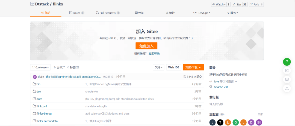The width and height of the screenshot is (295, 126).
Task: Click the folder icon for bin
Action: tap(34, 84)
